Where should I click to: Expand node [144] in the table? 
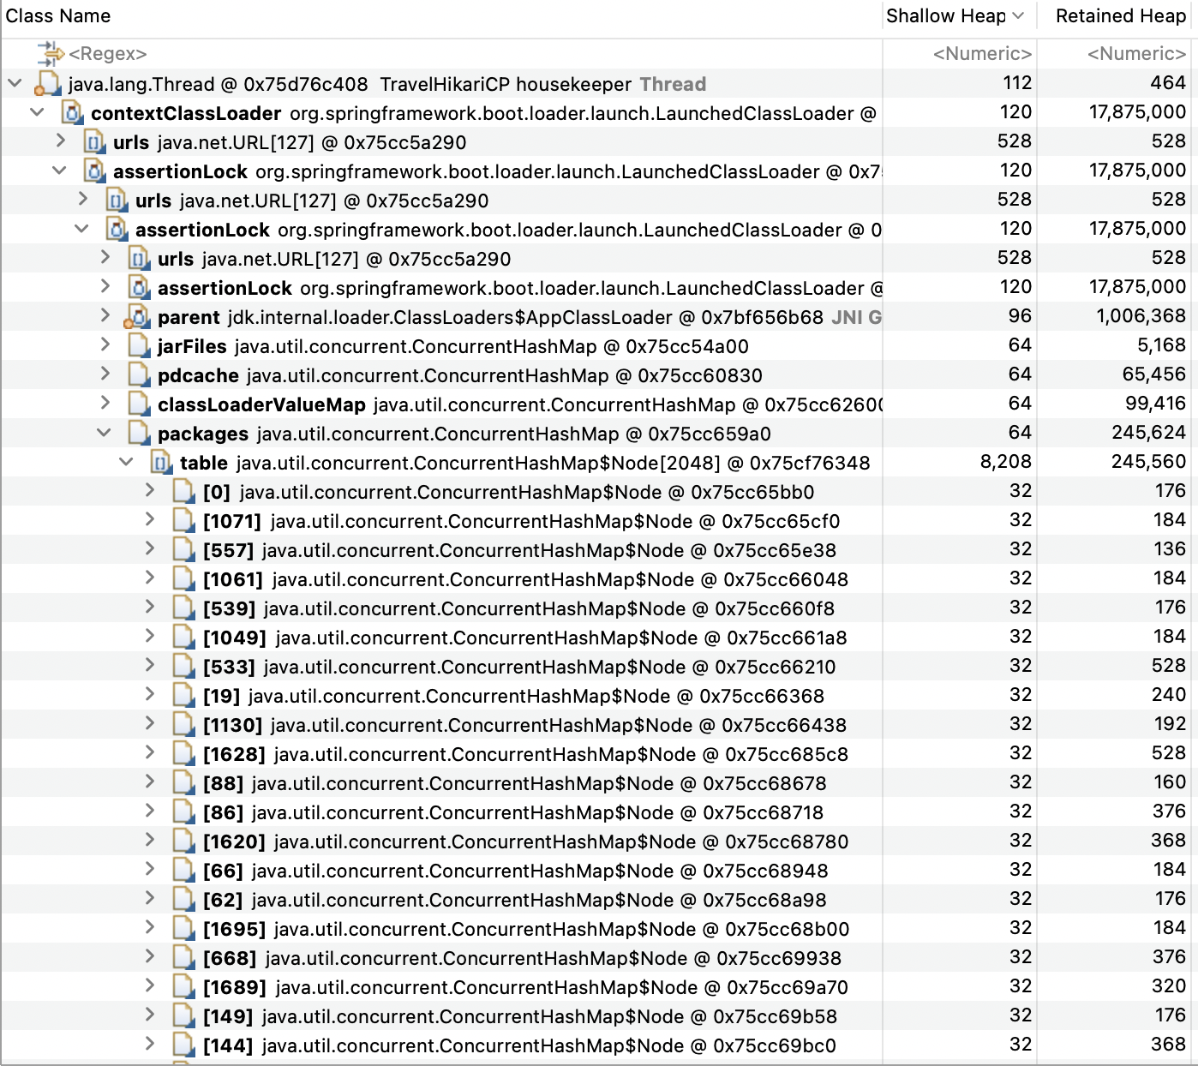pos(149,1044)
